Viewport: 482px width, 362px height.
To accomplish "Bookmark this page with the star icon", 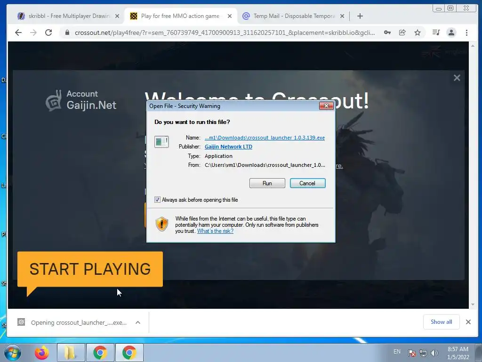I will point(417,33).
